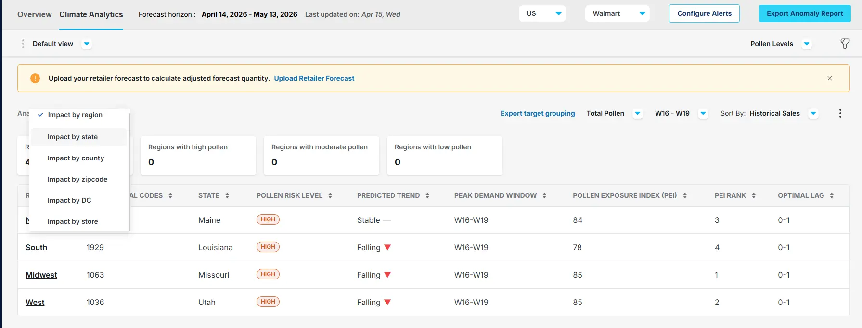Expand the Default view dropdown
The image size is (862, 328).
(87, 44)
